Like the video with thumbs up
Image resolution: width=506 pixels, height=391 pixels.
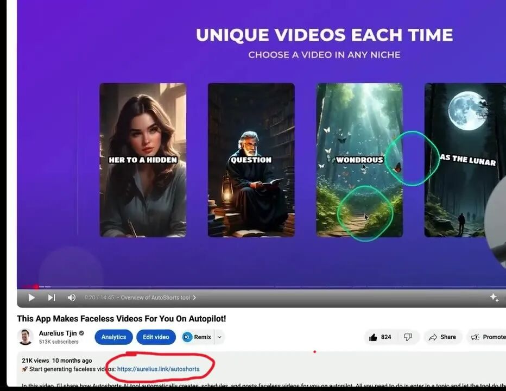pos(380,337)
